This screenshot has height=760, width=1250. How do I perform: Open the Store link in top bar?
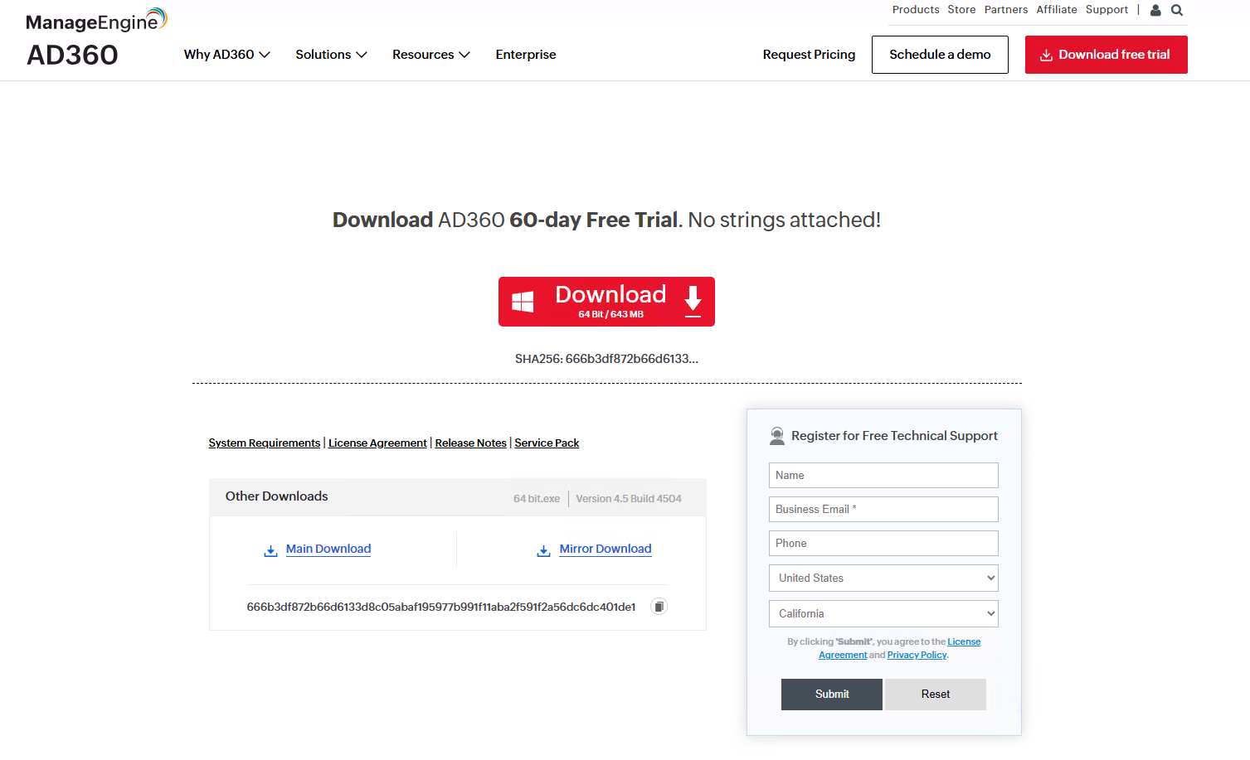coord(961,10)
